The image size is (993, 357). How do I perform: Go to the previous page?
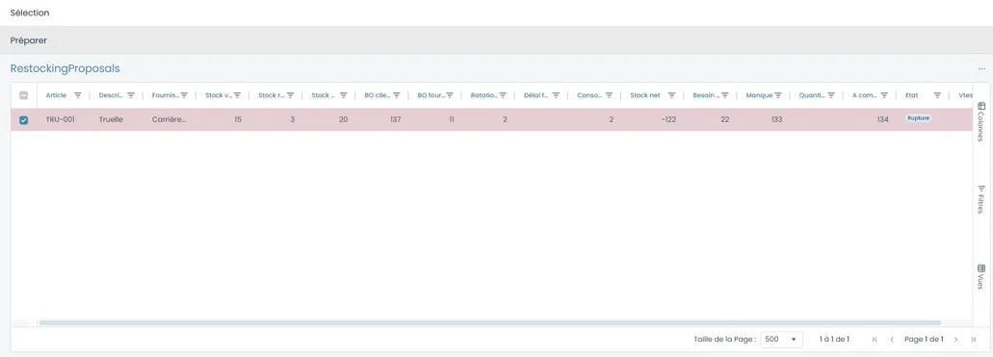click(x=892, y=340)
